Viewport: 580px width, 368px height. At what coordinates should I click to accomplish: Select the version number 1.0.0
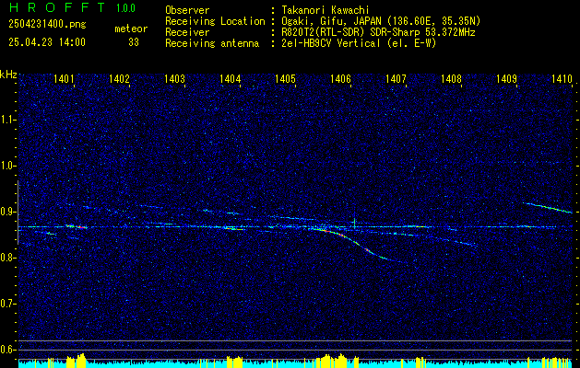pyautogui.click(x=125, y=8)
